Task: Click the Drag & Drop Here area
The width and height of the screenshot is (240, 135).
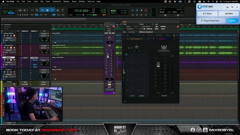Action: pyautogui.click(x=211, y=21)
